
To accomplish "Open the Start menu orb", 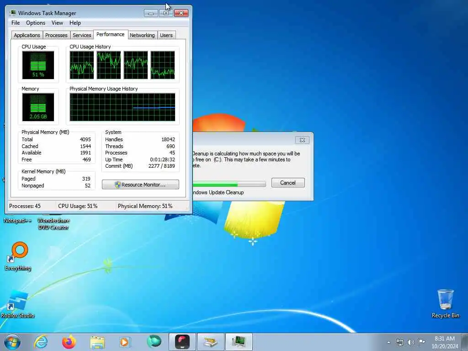I will tap(12, 342).
